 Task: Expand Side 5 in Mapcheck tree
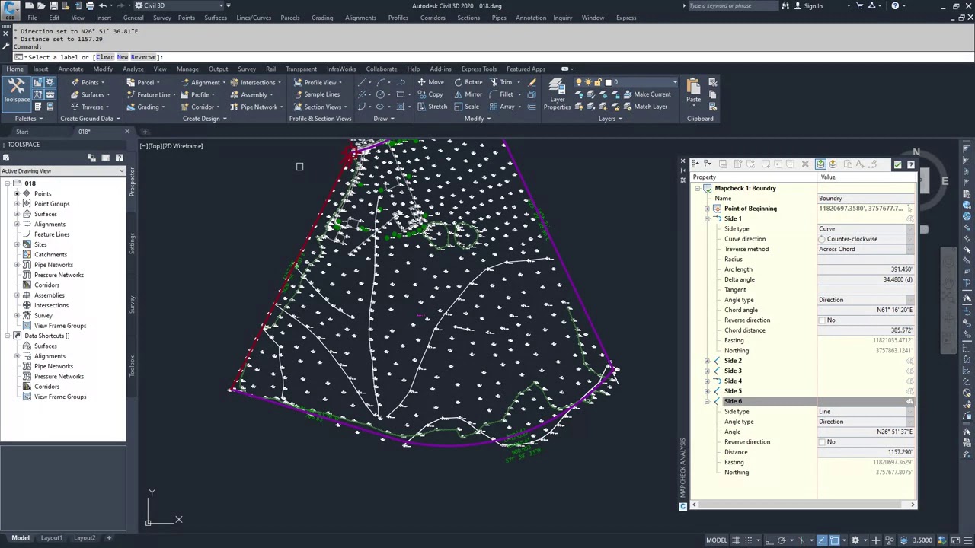tap(707, 391)
